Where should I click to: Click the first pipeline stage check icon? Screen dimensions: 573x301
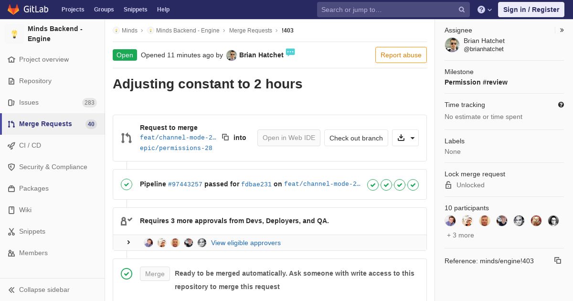pos(373,185)
